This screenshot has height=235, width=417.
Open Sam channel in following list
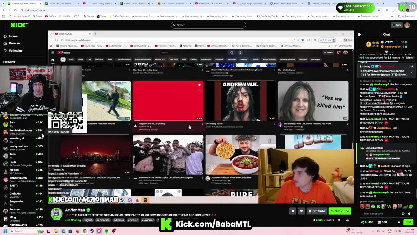(22, 124)
